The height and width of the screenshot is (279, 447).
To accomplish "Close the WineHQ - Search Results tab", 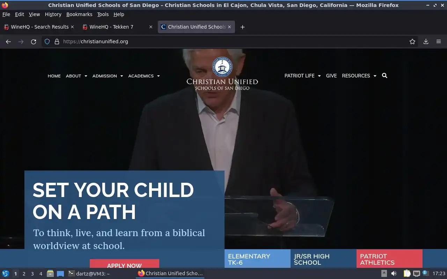I will click(72, 27).
